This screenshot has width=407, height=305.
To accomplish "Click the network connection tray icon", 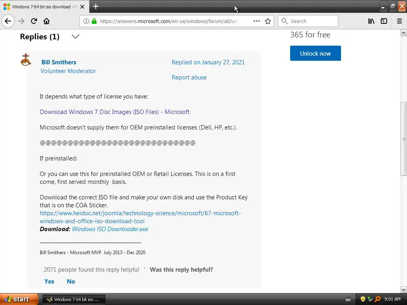I will coord(370,299).
